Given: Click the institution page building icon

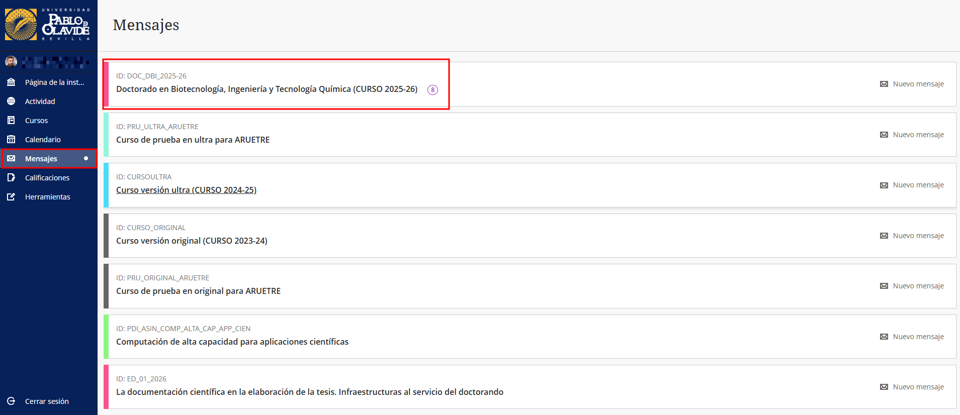Looking at the screenshot, I should [x=11, y=82].
